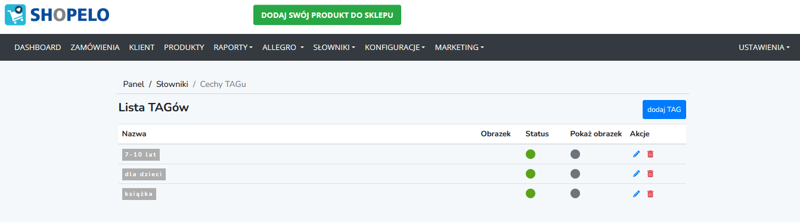This screenshot has height=222, width=800.
Task: Go to ZAMÓWIENIA in the navbar
Action: (95, 47)
